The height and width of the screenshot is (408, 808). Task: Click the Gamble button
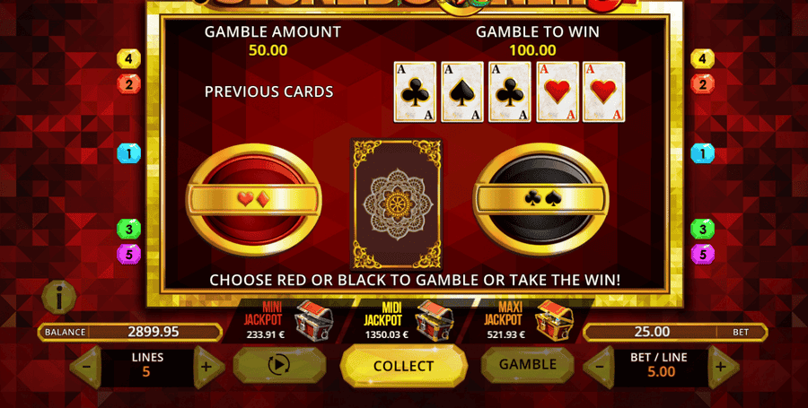tap(528, 365)
